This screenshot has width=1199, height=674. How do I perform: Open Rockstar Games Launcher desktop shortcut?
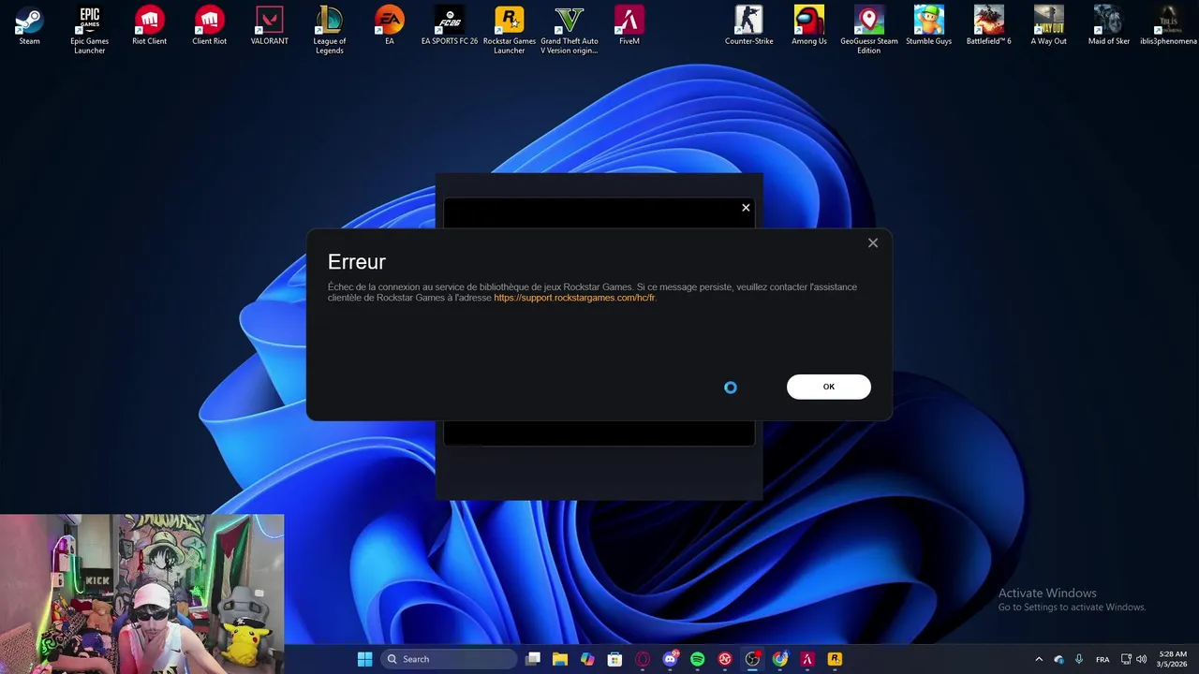click(509, 30)
